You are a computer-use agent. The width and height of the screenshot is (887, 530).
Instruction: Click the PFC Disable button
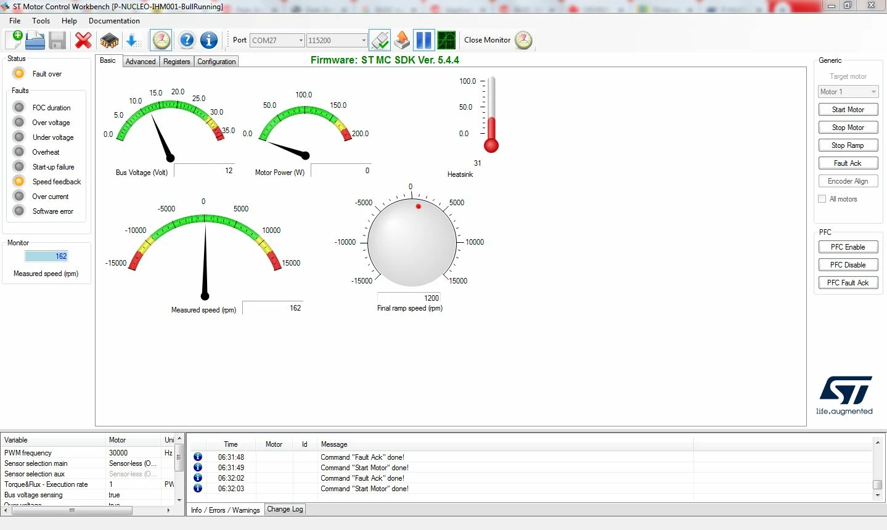pyautogui.click(x=848, y=265)
